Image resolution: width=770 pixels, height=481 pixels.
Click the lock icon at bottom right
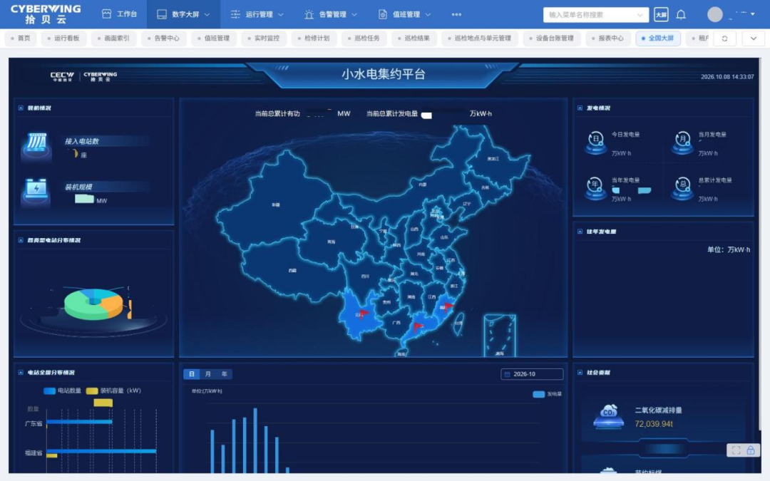(750, 450)
